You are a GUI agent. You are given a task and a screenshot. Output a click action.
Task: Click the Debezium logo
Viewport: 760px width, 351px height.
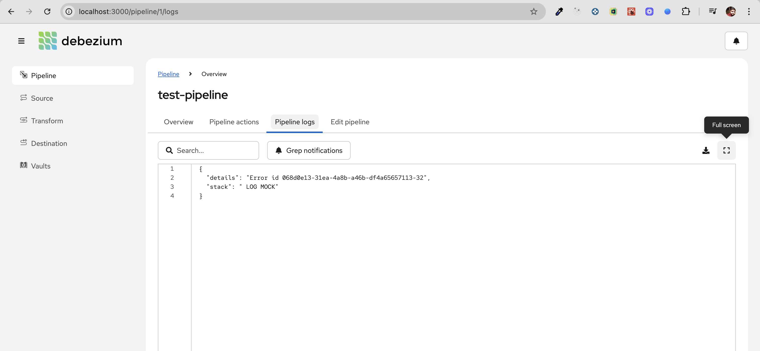80,41
